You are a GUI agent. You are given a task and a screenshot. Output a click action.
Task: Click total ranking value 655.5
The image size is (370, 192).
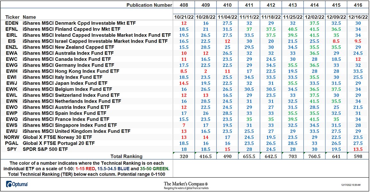click(x=249, y=156)
